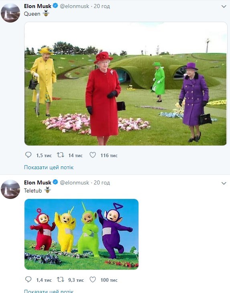This screenshot has height=293, width=230.
Task: Like the Queen tweet
Action: (x=93, y=155)
